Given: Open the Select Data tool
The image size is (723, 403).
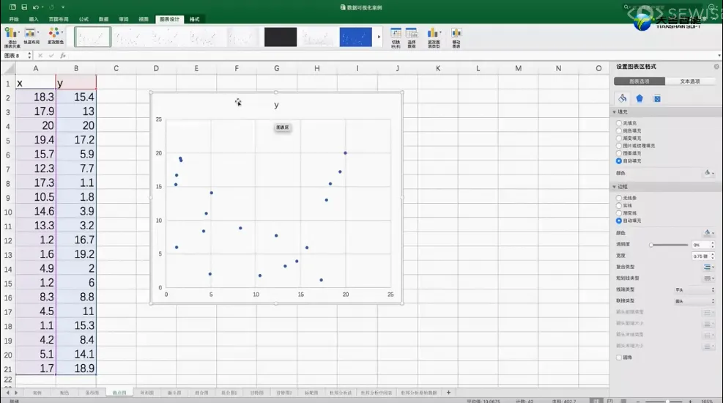Looking at the screenshot, I should point(411,37).
